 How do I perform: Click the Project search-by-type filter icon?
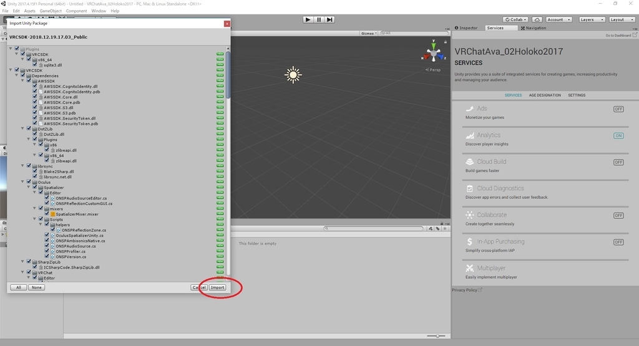(x=431, y=229)
